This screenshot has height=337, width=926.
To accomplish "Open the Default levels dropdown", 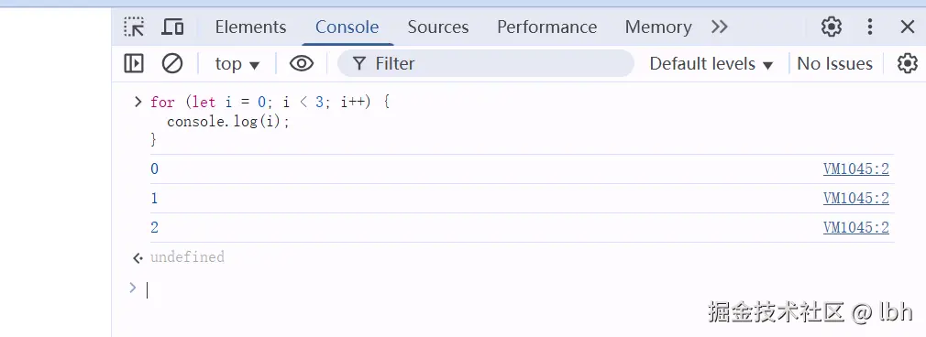I will pos(711,64).
